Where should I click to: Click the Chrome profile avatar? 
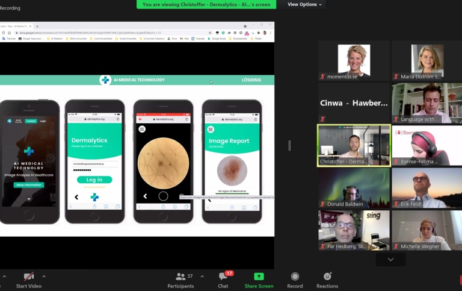[x=265, y=33]
